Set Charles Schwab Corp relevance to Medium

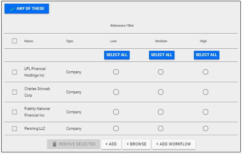point(161,92)
